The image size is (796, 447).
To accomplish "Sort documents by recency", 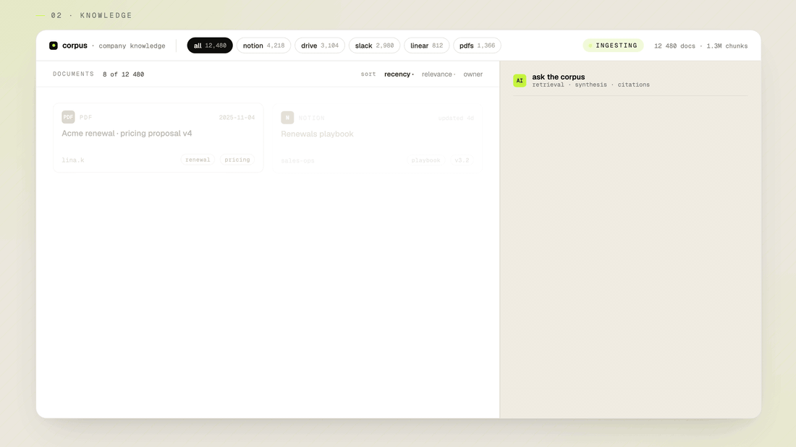I will coord(397,74).
